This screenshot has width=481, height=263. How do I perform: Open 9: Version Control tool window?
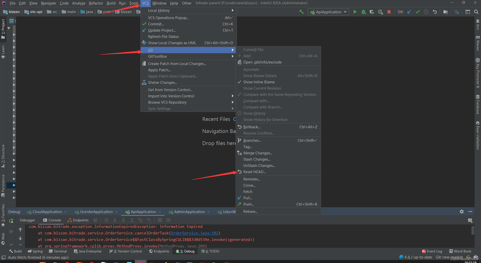[x=126, y=251]
